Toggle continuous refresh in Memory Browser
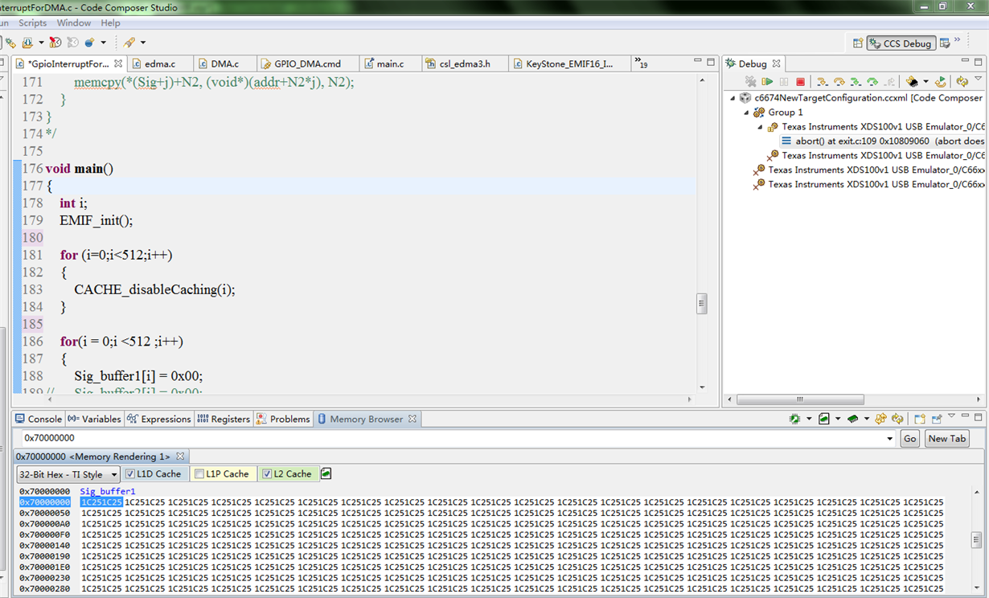Image resolution: width=989 pixels, height=598 pixels. tap(881, 419)
